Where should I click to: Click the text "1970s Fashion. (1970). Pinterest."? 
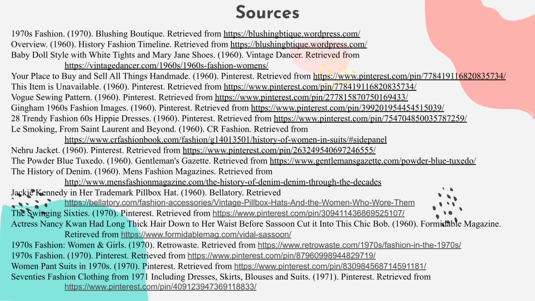(70, 256)
